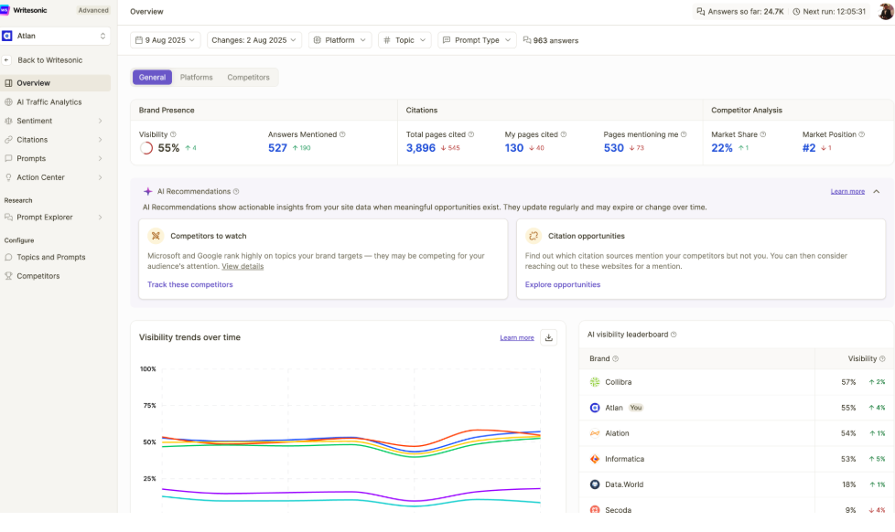Click the Collibra brand logo
The height and width of the screenshot is (532, 895).
pyautogui.click(x=595, y=382)
